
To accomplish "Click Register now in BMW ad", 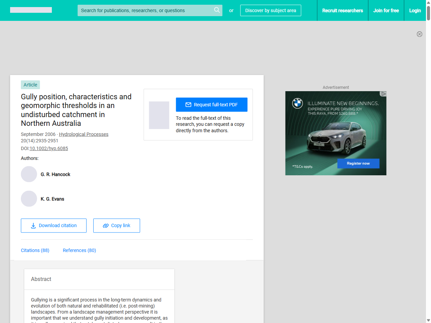I will 358,163.
